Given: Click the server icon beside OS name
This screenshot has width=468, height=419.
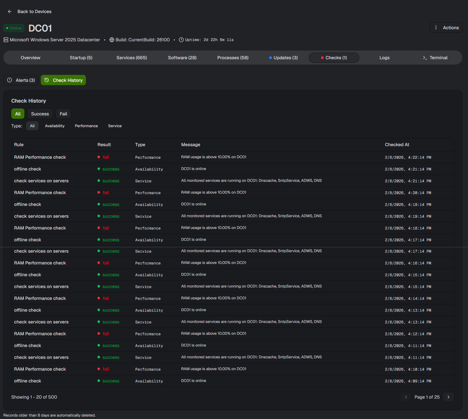Looking at the screenshot, I should pyautogui.click(x=6, y=40).
